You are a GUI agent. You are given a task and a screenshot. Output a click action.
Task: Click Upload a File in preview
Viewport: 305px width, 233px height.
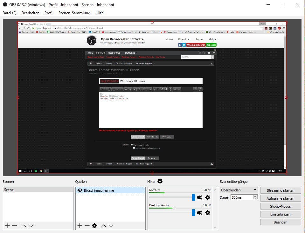click(152, 137)
